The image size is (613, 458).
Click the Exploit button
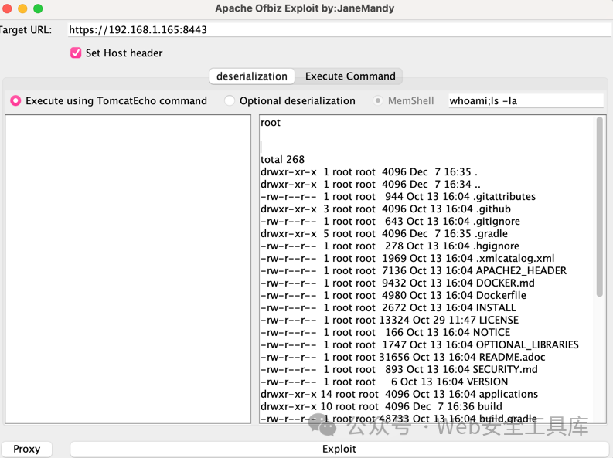(x=339, y=449)
